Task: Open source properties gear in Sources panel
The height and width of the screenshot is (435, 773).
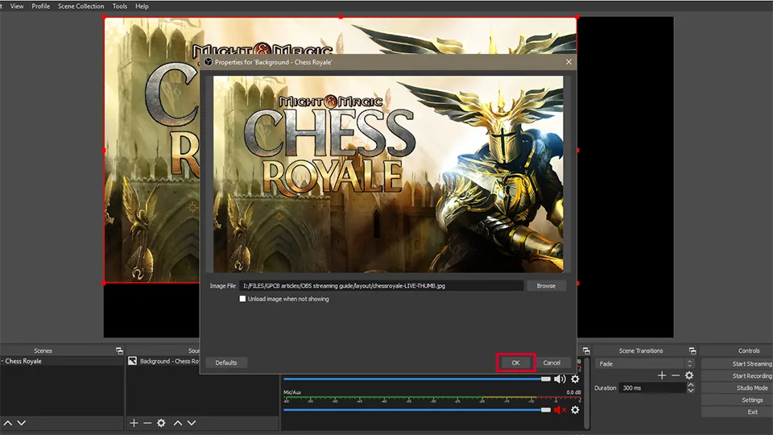Action: 161,423
